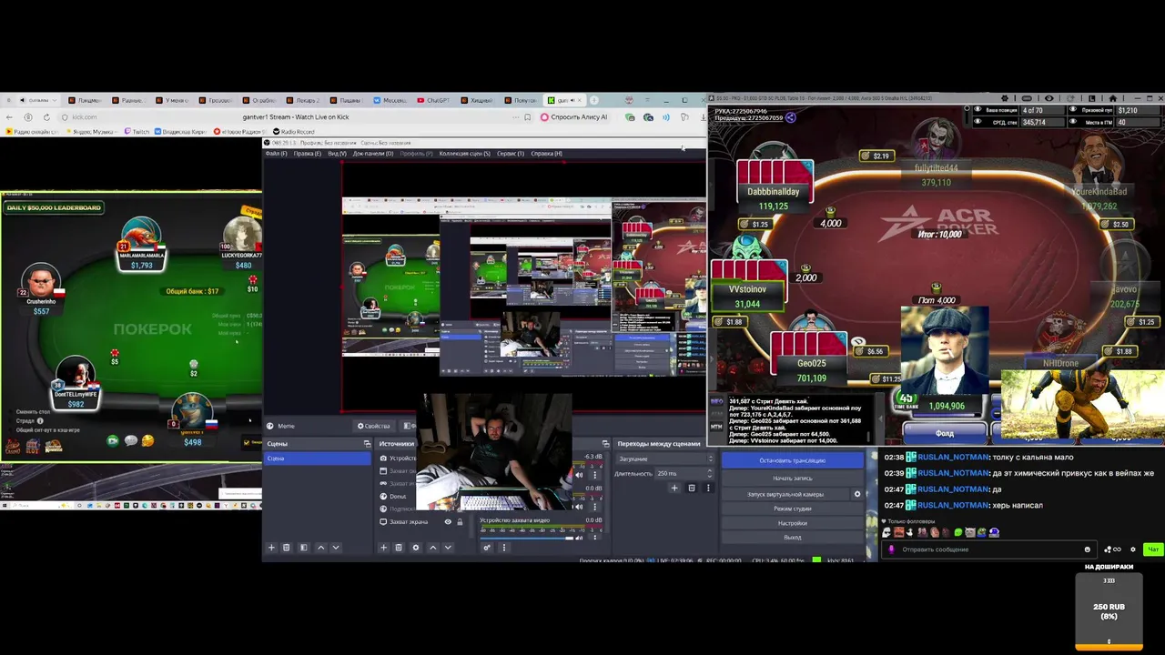Select Сцена in the Scenes list
Viewport: 1165px width, 655px height.
[317, 458]
